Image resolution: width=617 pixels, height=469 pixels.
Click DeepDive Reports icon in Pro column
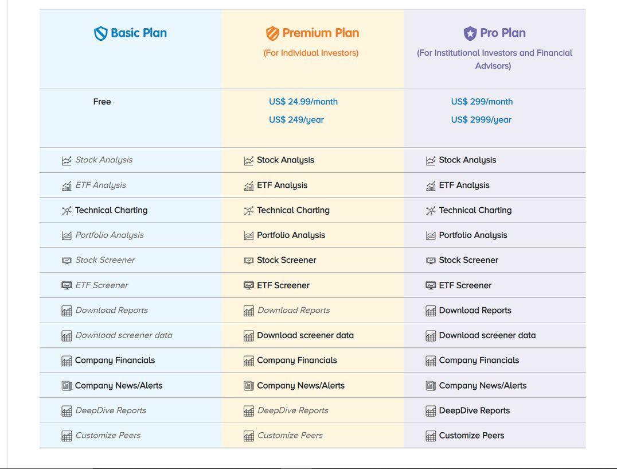pos(431,411)
